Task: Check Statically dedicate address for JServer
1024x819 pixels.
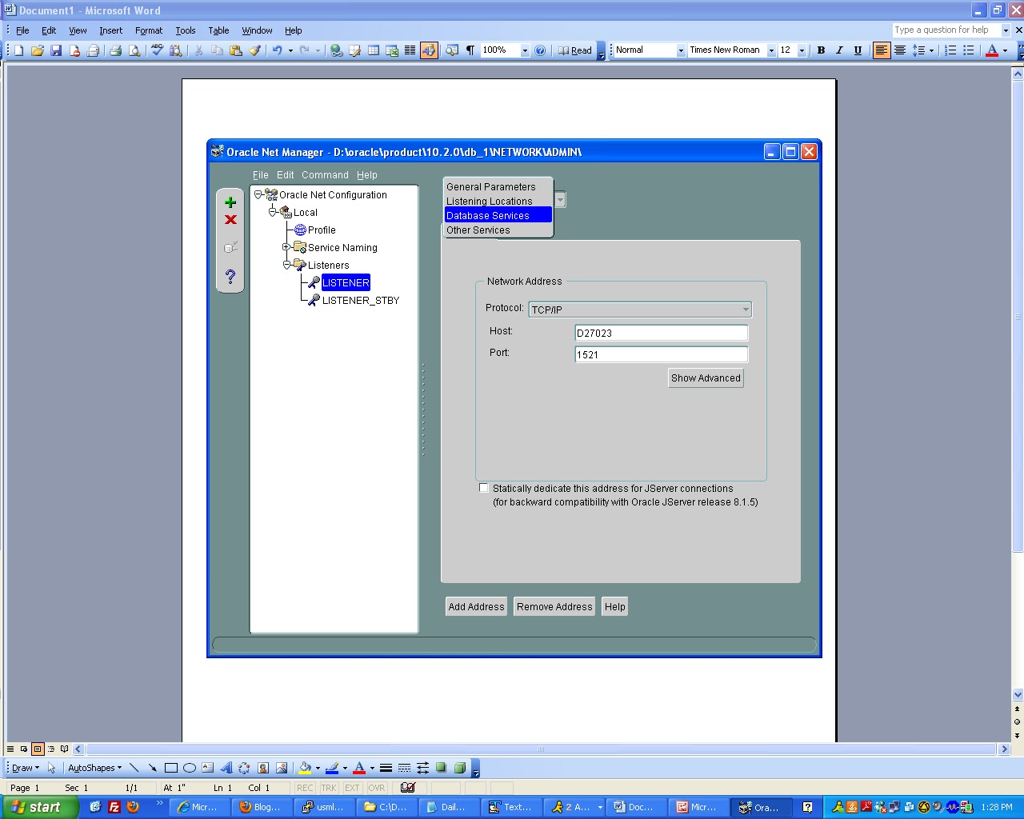Action: pyautogui.click(x=483, y=488)
